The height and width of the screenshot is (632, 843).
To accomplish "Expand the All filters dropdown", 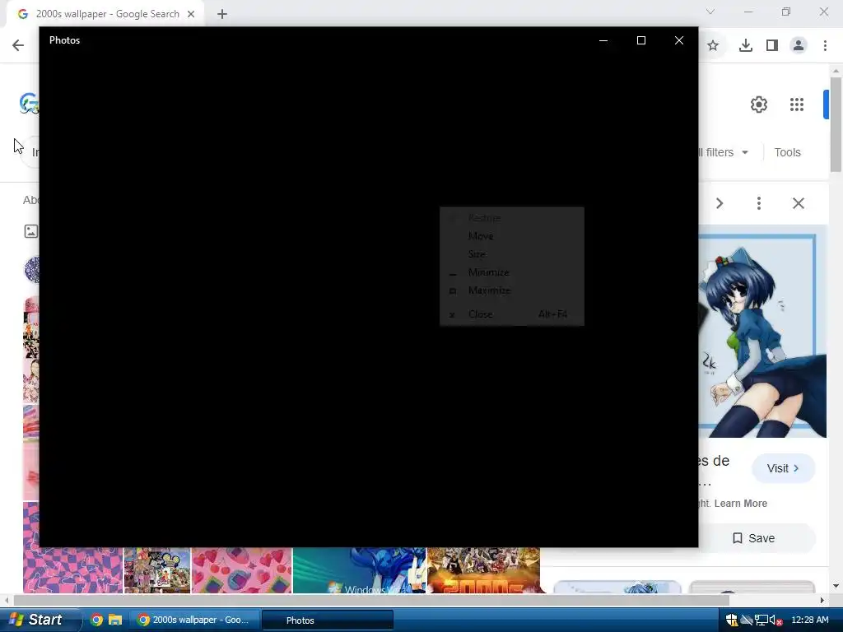I will 723,152.
